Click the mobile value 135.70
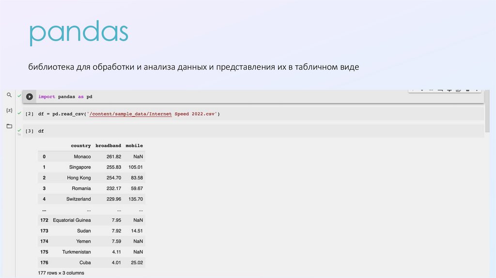The image size is (496, 278). click(x=136, y=199)
